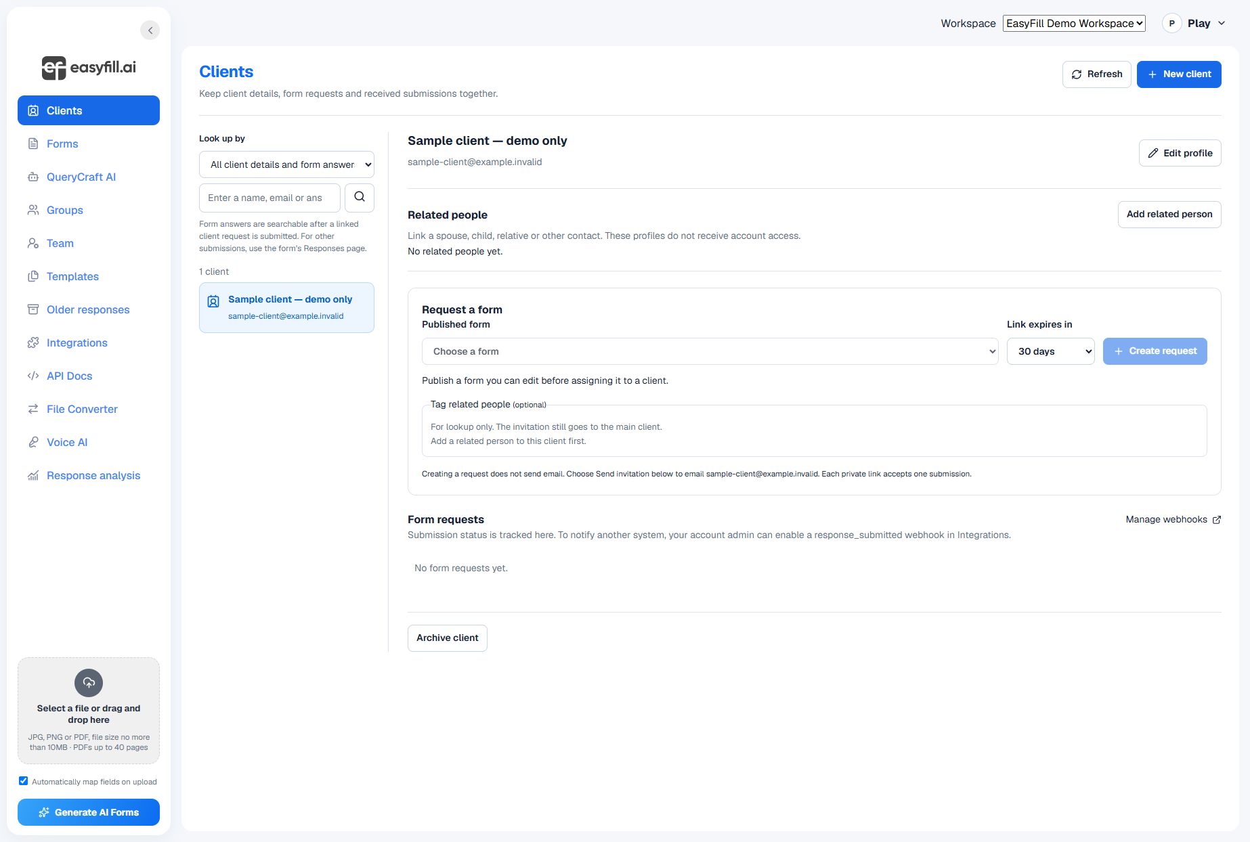Click the search magnifier button

(360, 198)
